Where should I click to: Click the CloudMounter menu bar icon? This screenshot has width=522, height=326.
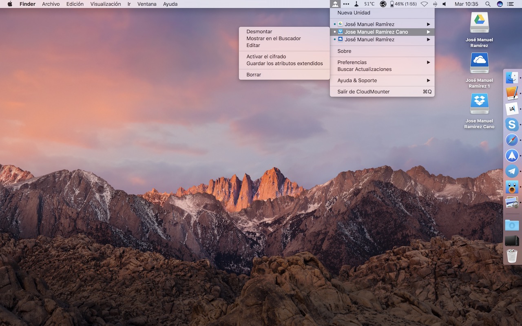335,4
